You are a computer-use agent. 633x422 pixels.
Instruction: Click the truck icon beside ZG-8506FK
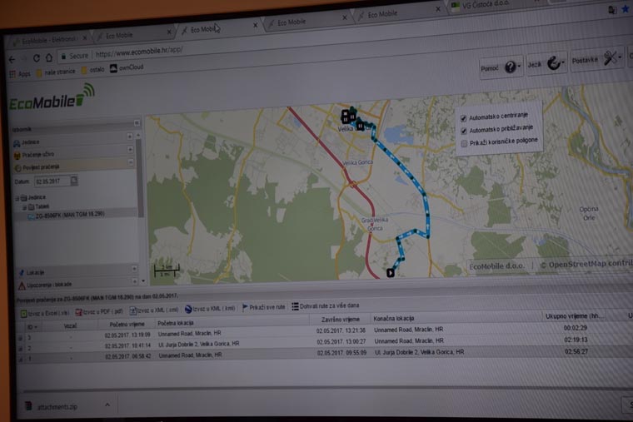(x=31, y=216)
